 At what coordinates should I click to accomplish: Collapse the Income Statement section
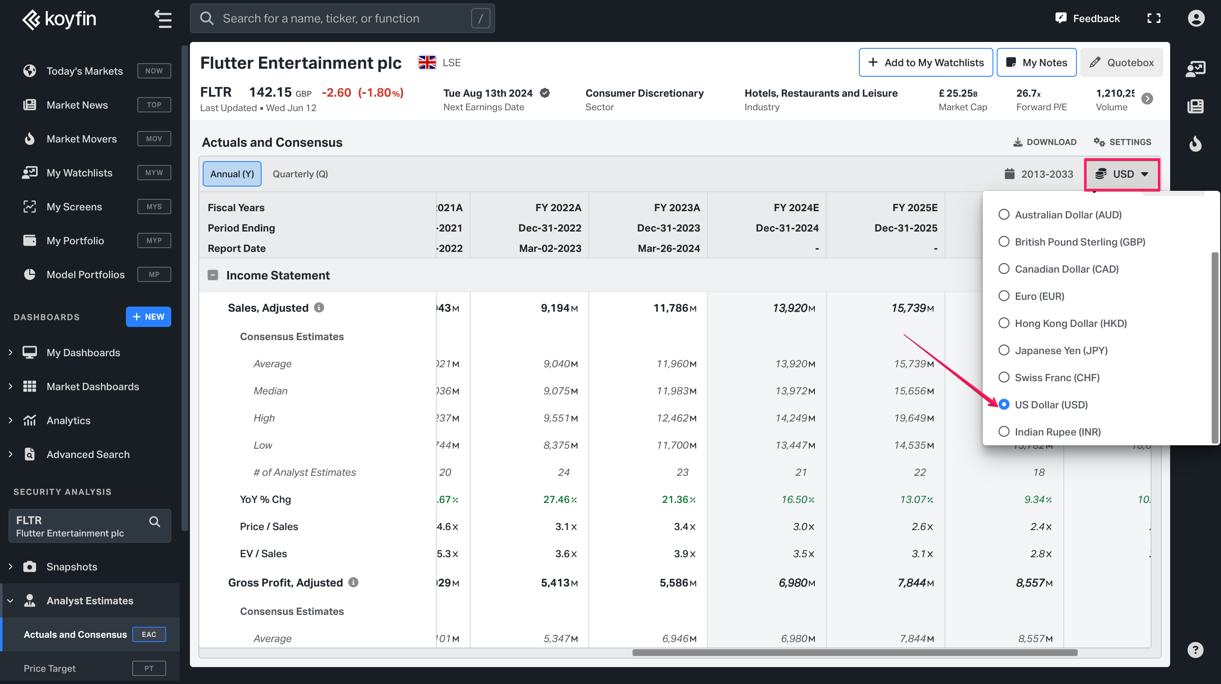click(x=213, y=275)
